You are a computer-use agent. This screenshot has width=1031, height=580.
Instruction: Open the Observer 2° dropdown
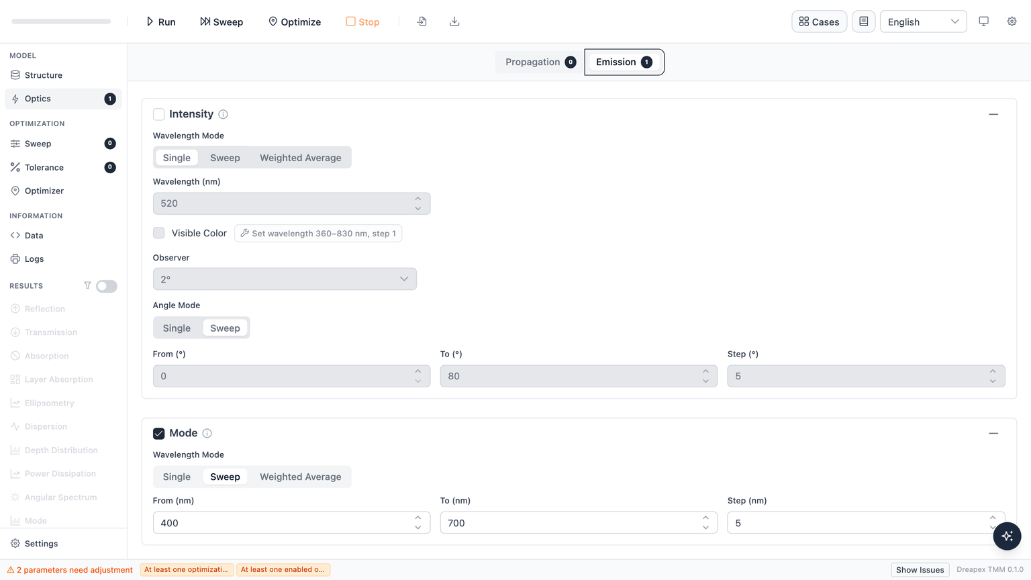[285, 279]
